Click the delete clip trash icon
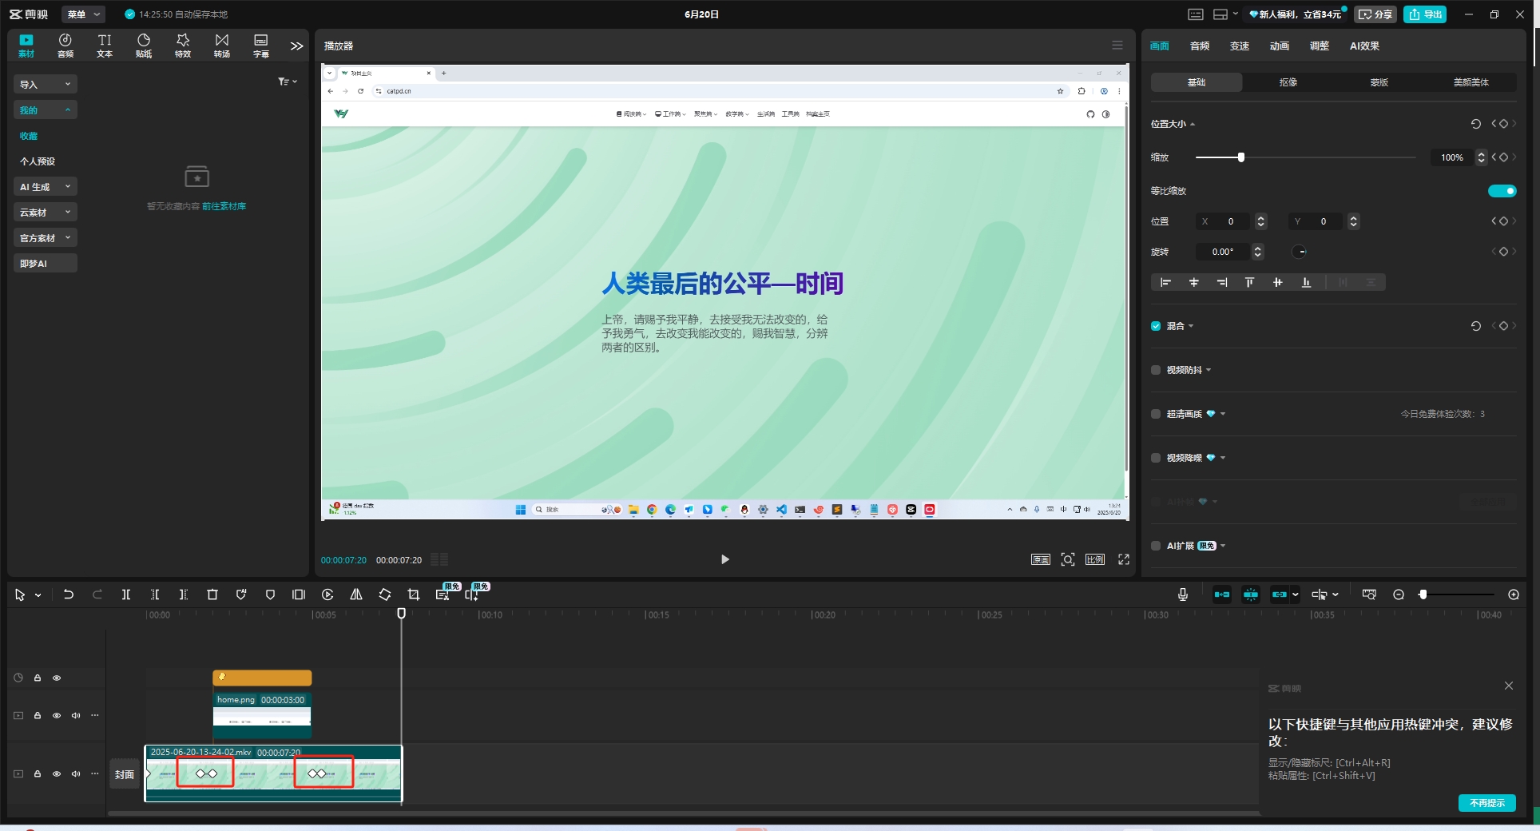Viewport: 1540px width, 831px height. (x=212, y=594)
